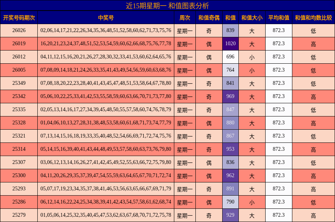The height and width of the screenshot is (222, 335).
Task: Click the 和值 column header
Action: tap(231, 17)
